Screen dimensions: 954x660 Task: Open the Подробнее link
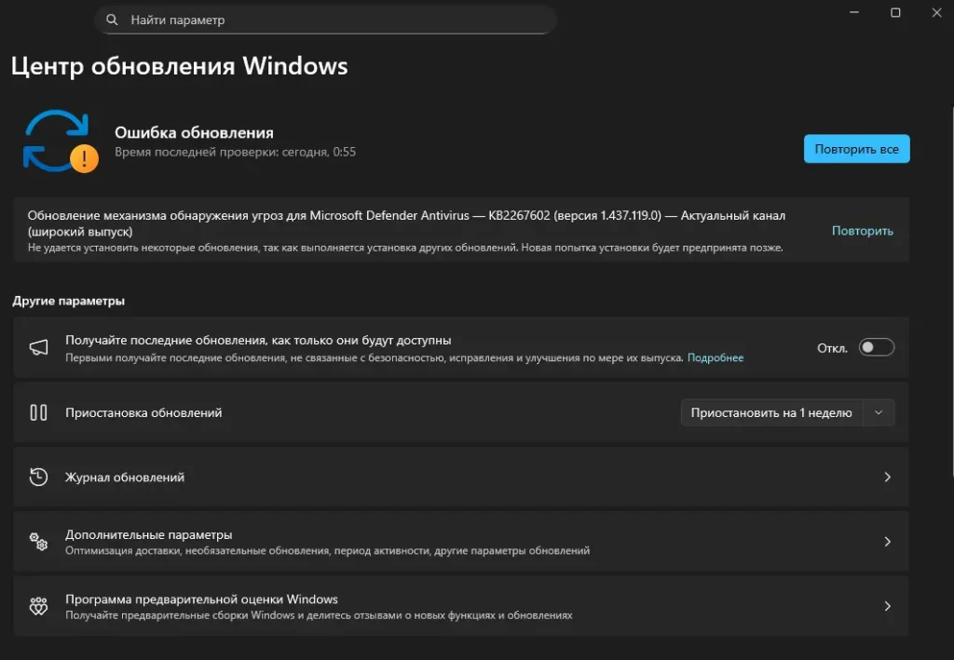point(715,357)
